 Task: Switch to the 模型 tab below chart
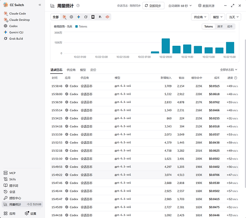(x=83, y=70)
